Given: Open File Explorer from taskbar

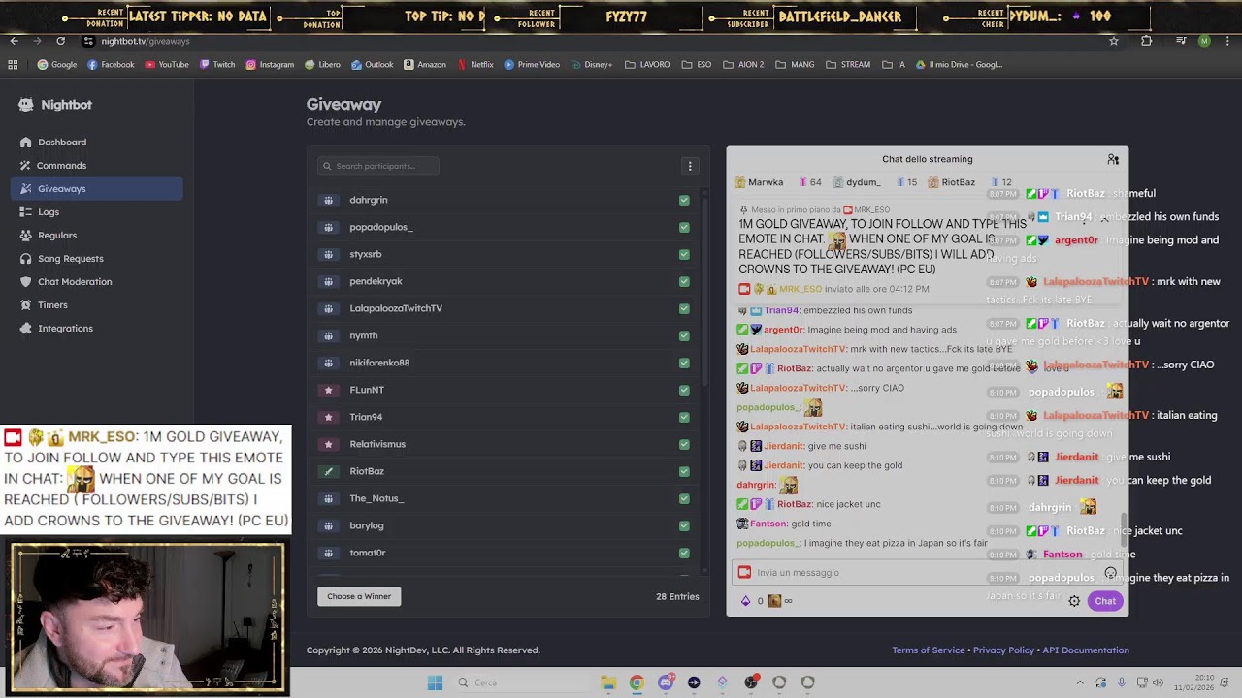Looking at the screenshot, I should click(607, 682).
